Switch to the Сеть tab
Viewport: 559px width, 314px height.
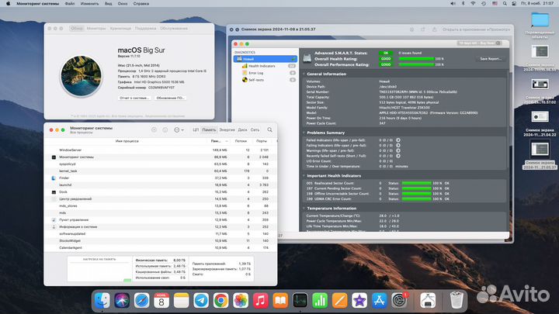(255, 130)
